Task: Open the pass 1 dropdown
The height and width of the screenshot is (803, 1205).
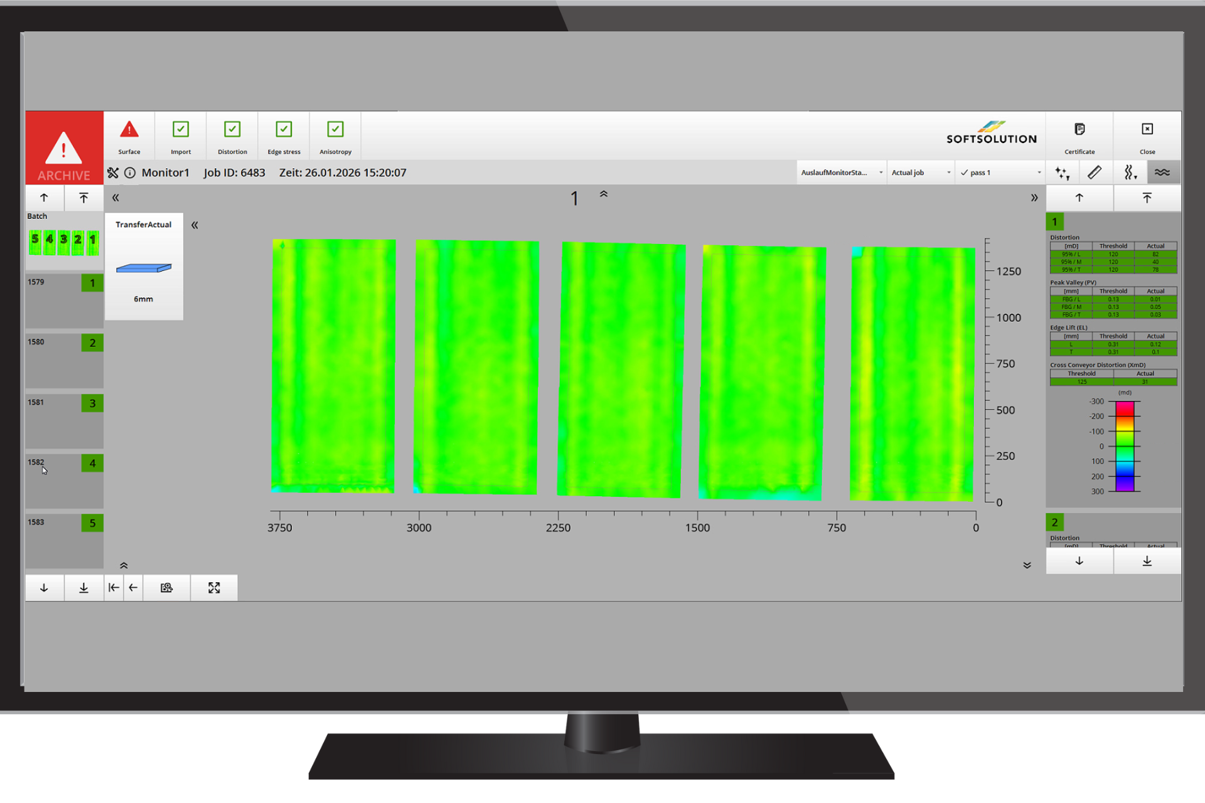Action: 1000,173
